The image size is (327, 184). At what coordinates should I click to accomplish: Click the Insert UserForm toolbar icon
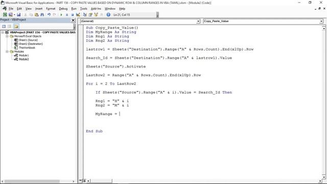point(10,15)
